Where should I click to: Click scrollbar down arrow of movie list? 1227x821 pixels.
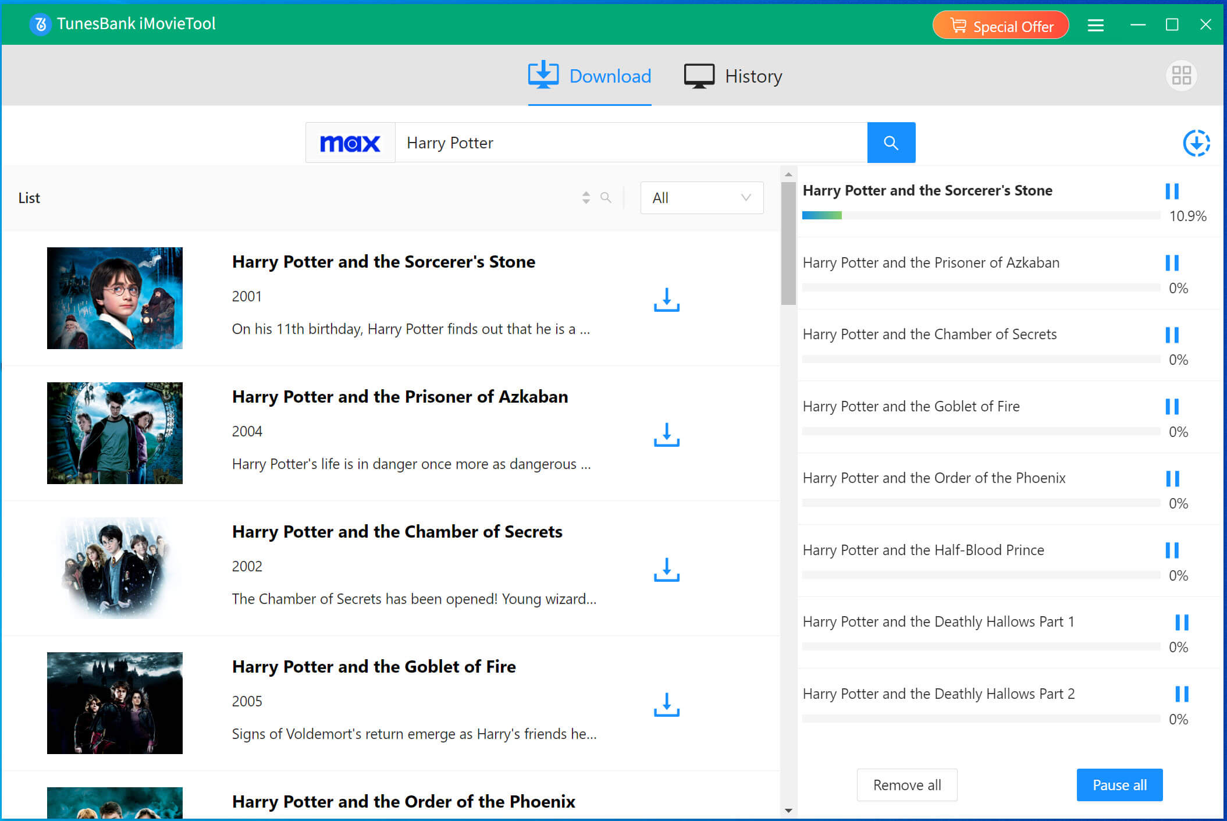pos(788,811)
